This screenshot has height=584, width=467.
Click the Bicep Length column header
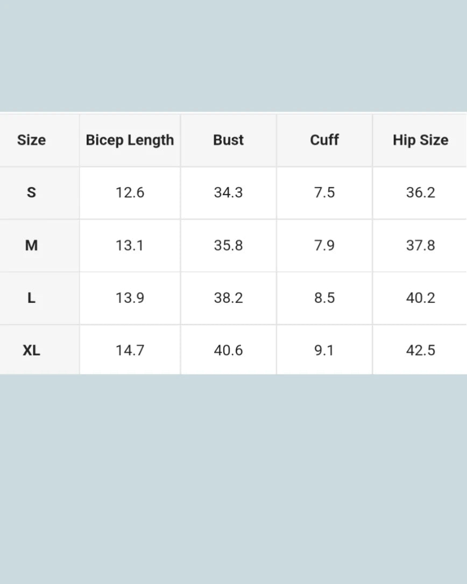(x=130, y=140)
